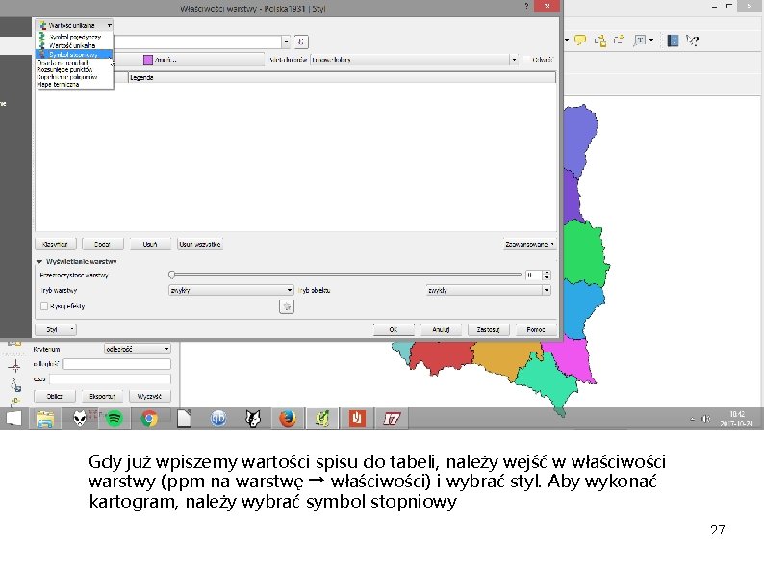
Task: Click the czas input field
Action: click(110, 378)
